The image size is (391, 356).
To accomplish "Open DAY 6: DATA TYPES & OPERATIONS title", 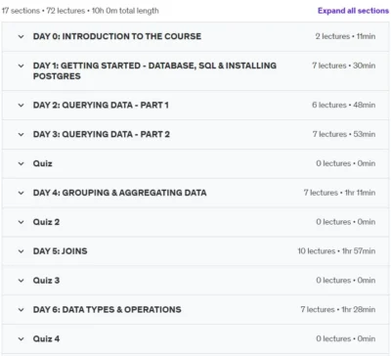I will 107,309.
